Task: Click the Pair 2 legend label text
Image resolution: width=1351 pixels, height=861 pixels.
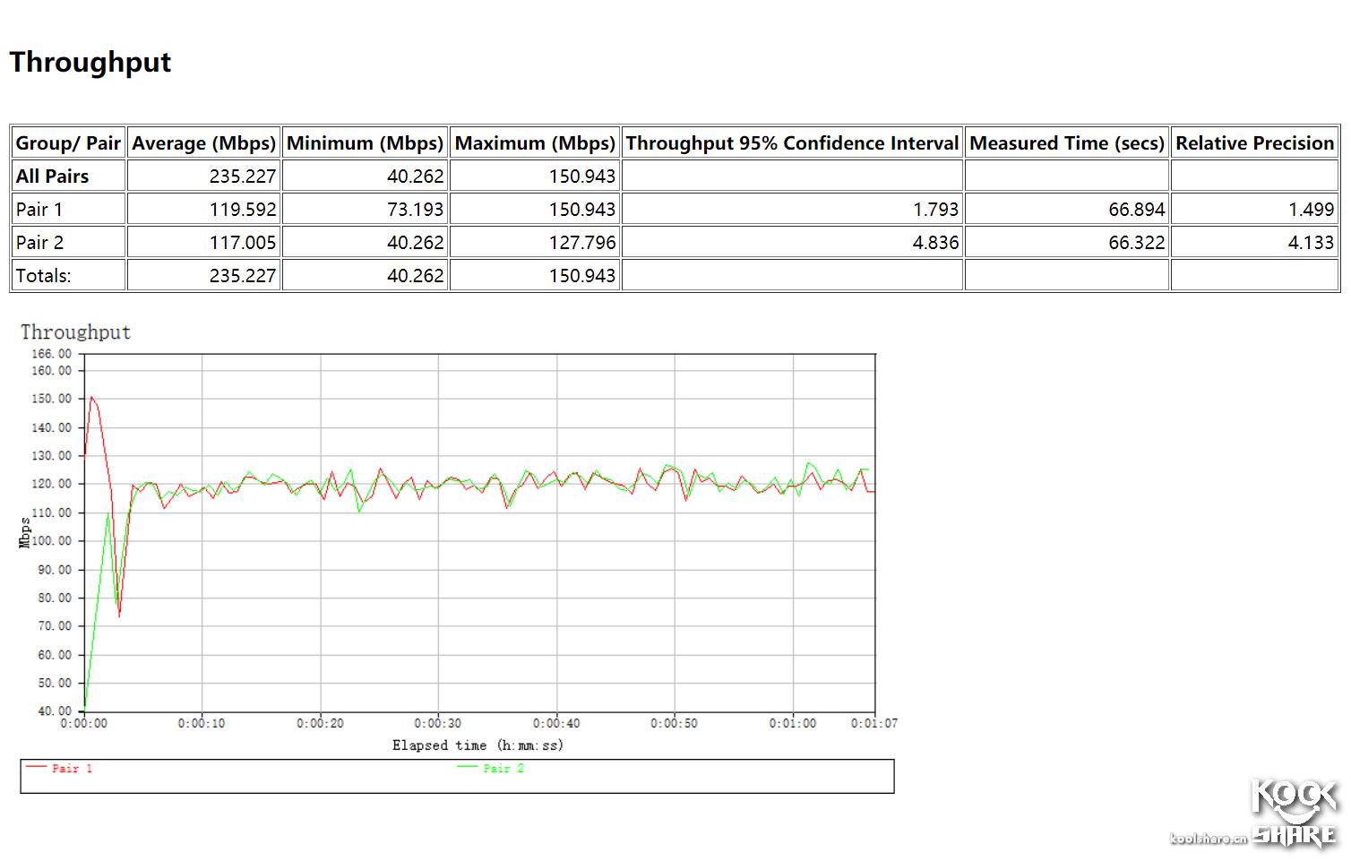Action: pos(504,768)
